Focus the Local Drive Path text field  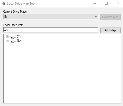click(x=51, y=30)
